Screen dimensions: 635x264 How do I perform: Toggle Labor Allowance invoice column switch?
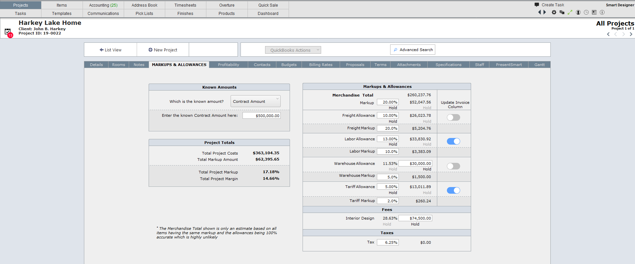454,141
